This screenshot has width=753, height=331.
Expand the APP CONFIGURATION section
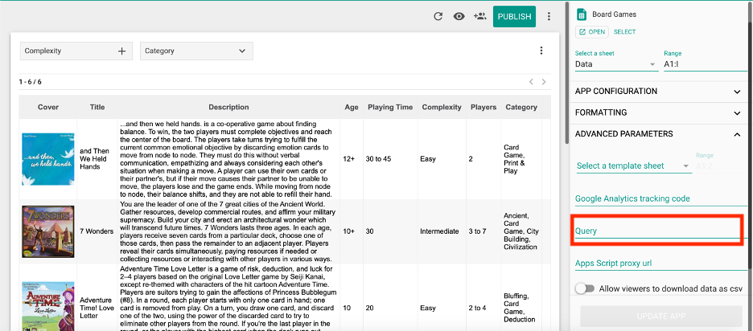[x=658, y=91]
